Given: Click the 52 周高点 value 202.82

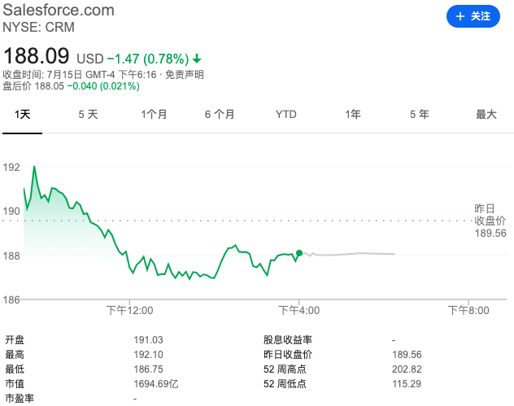Looking at the screenshot, I should pos(407,369).
